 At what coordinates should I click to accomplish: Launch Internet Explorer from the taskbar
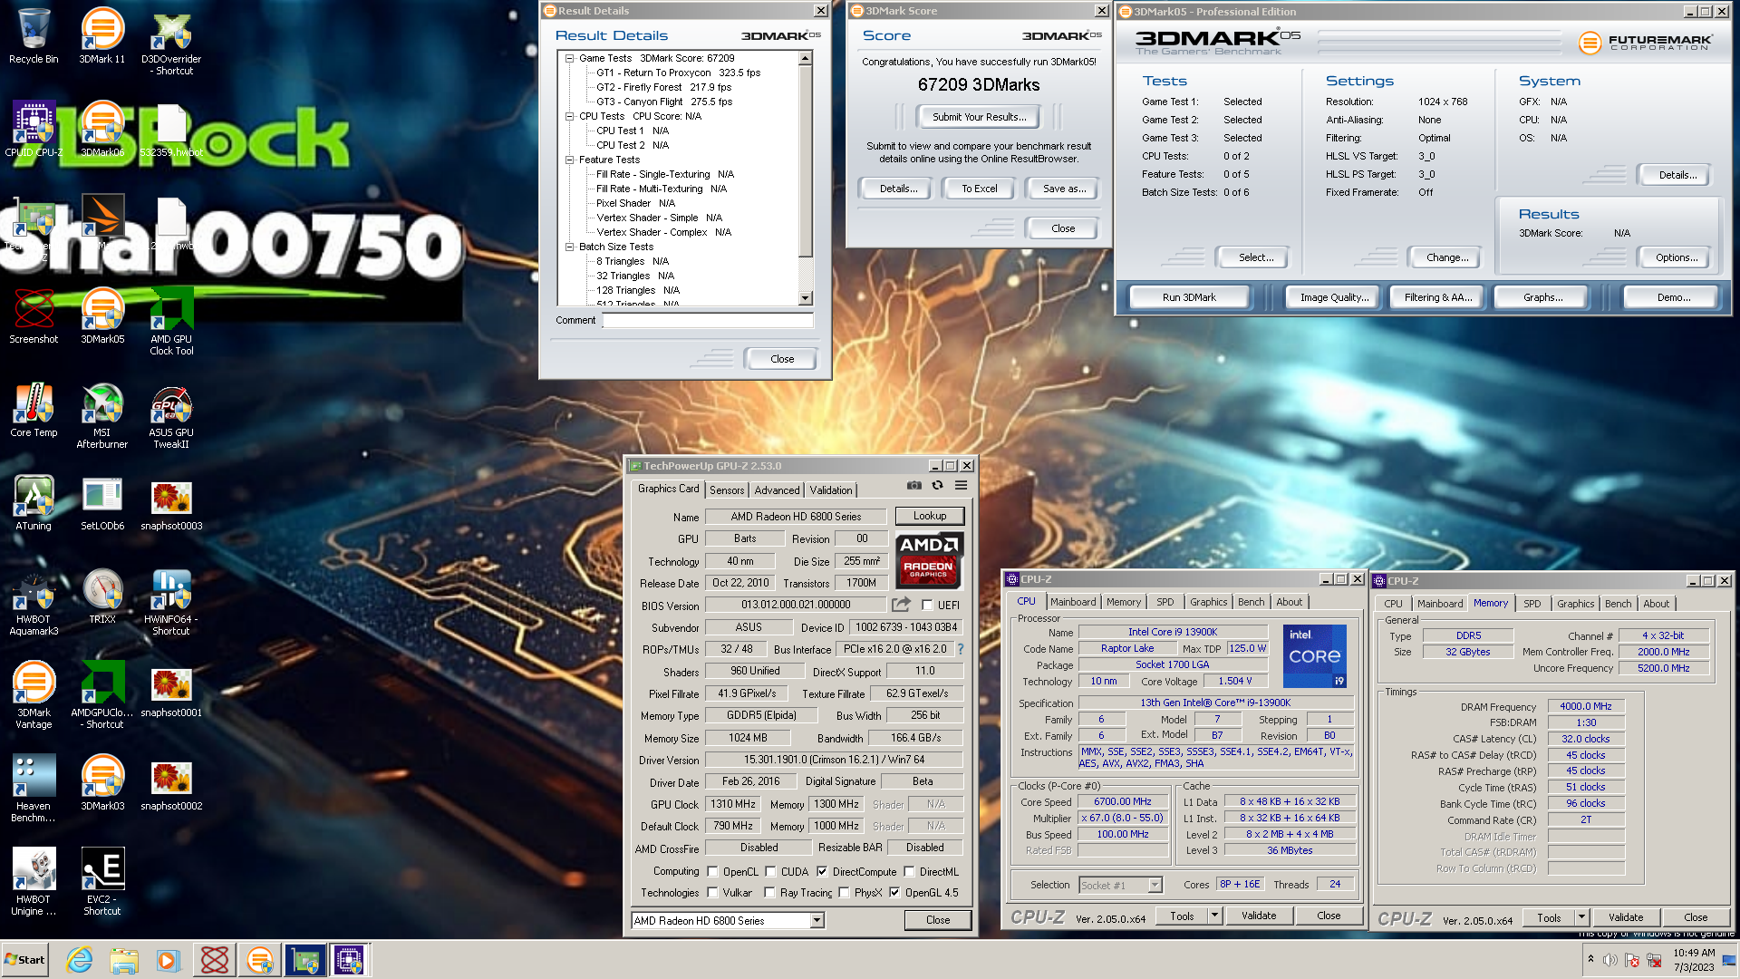click(80, 960)
